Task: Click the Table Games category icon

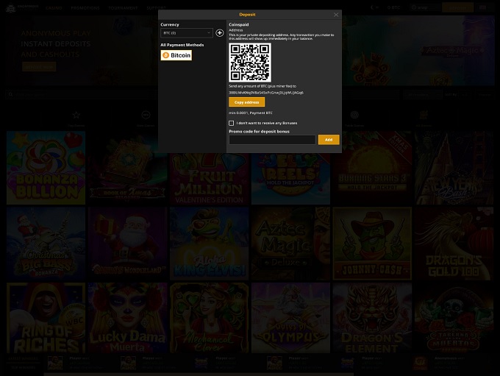Action: (354, 115)
